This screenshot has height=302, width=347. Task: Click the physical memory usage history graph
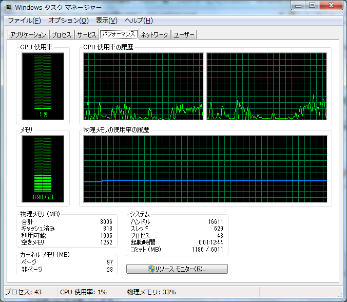tap(205, 169)
